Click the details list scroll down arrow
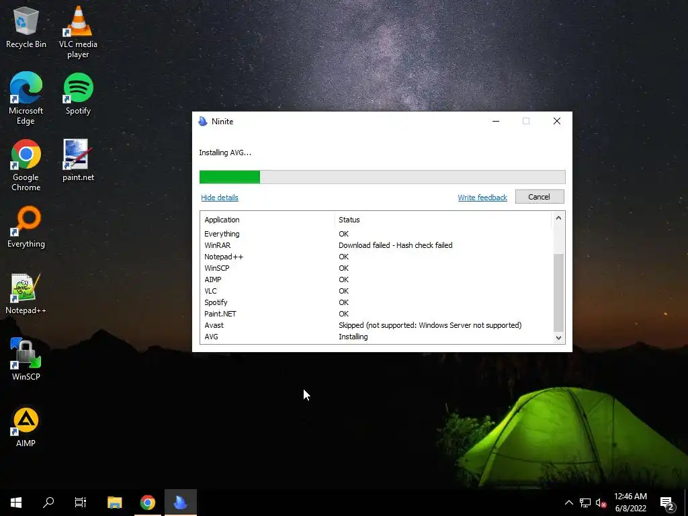The image size is (688, 516). click(558, 337)
